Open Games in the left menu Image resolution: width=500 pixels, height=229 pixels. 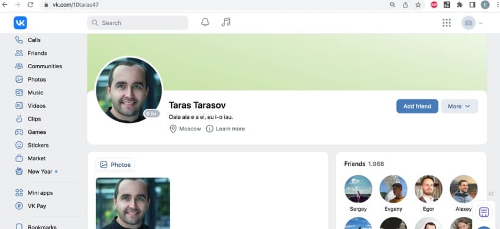[x=37, y=132]
